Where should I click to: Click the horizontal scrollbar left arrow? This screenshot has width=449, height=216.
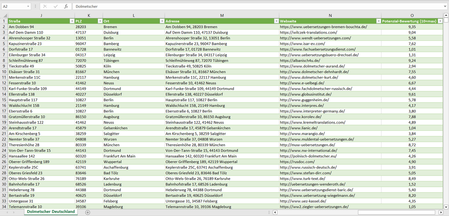pyautogui.click(x=275, y=212)
